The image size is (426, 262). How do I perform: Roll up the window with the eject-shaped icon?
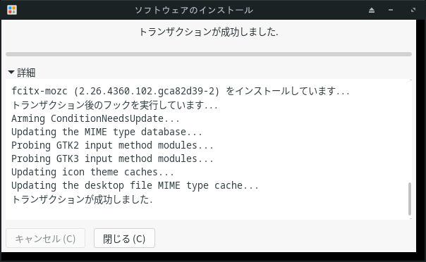[x=372, y=11]
